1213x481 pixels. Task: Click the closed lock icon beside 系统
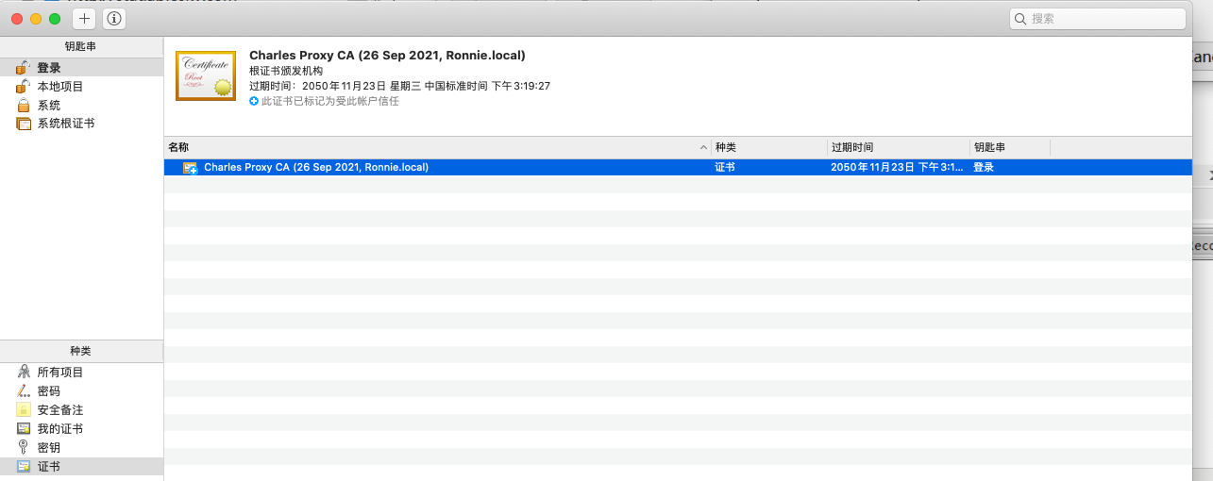pos(24,105)
